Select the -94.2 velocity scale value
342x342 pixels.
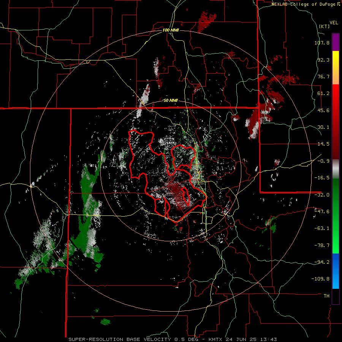click(x=322, y=262)
